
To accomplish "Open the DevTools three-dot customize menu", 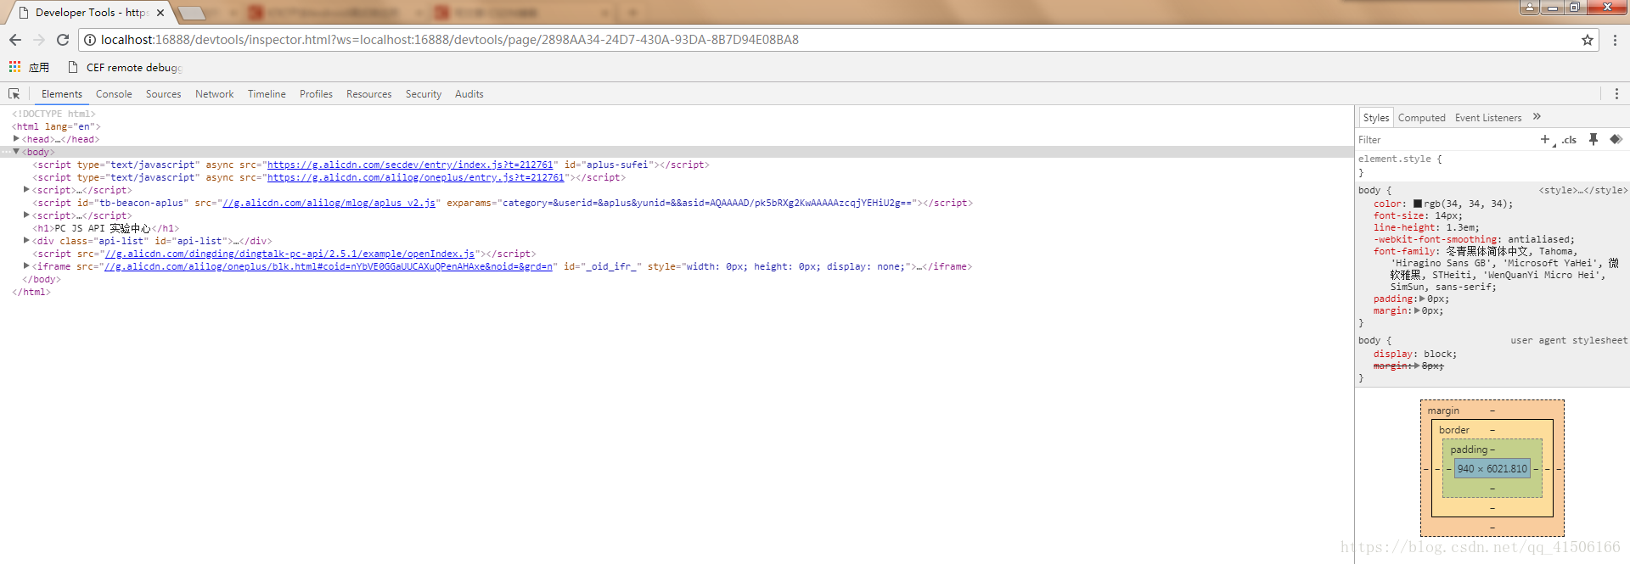I will (x=1616, y=94).
